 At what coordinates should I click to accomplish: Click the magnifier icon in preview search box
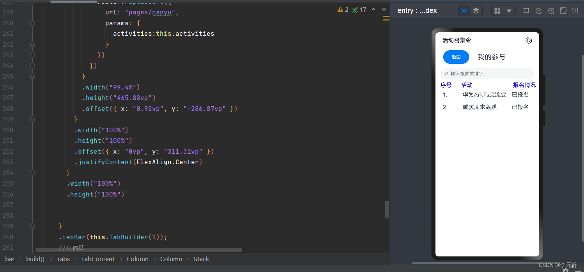[447, 74]
